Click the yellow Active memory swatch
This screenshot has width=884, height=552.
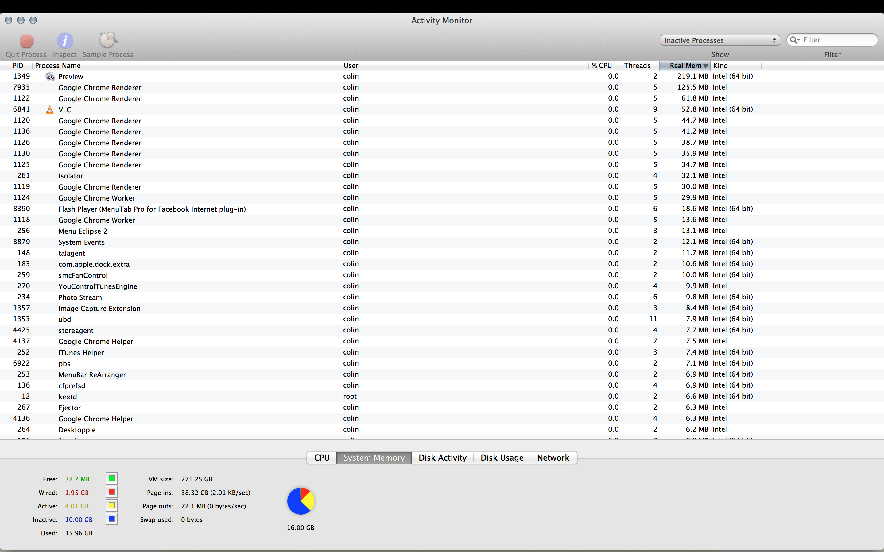click(112, 506)
